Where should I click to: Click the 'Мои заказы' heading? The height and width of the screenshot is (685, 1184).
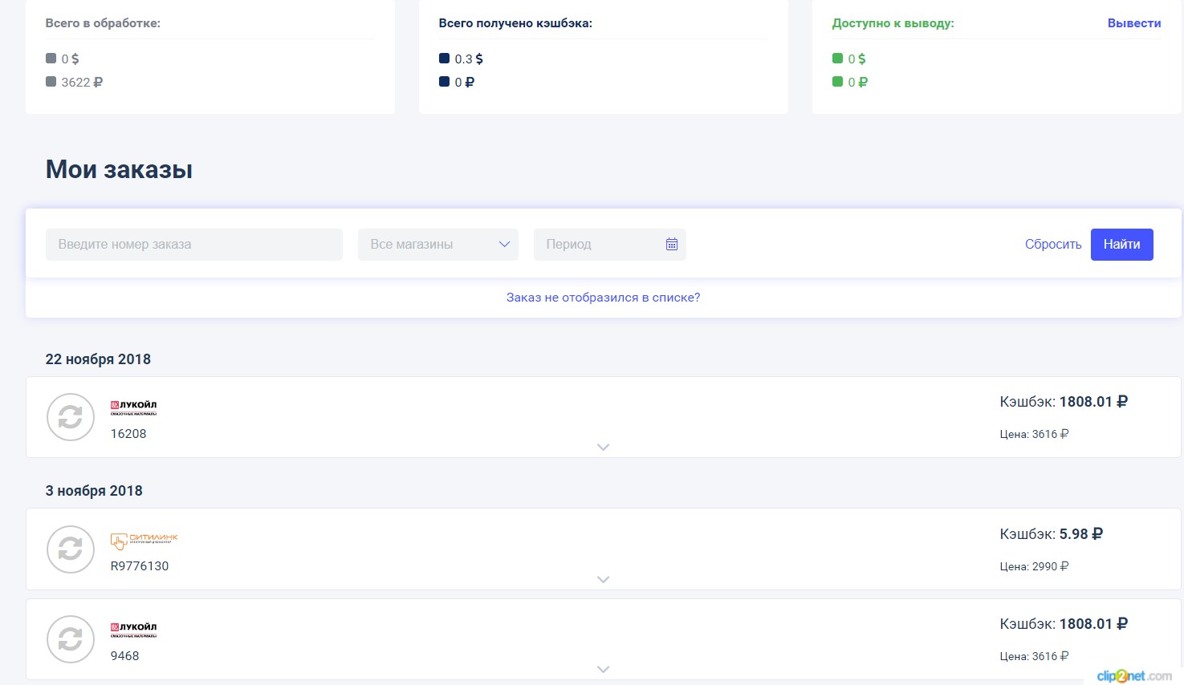[x=119, y=169]
